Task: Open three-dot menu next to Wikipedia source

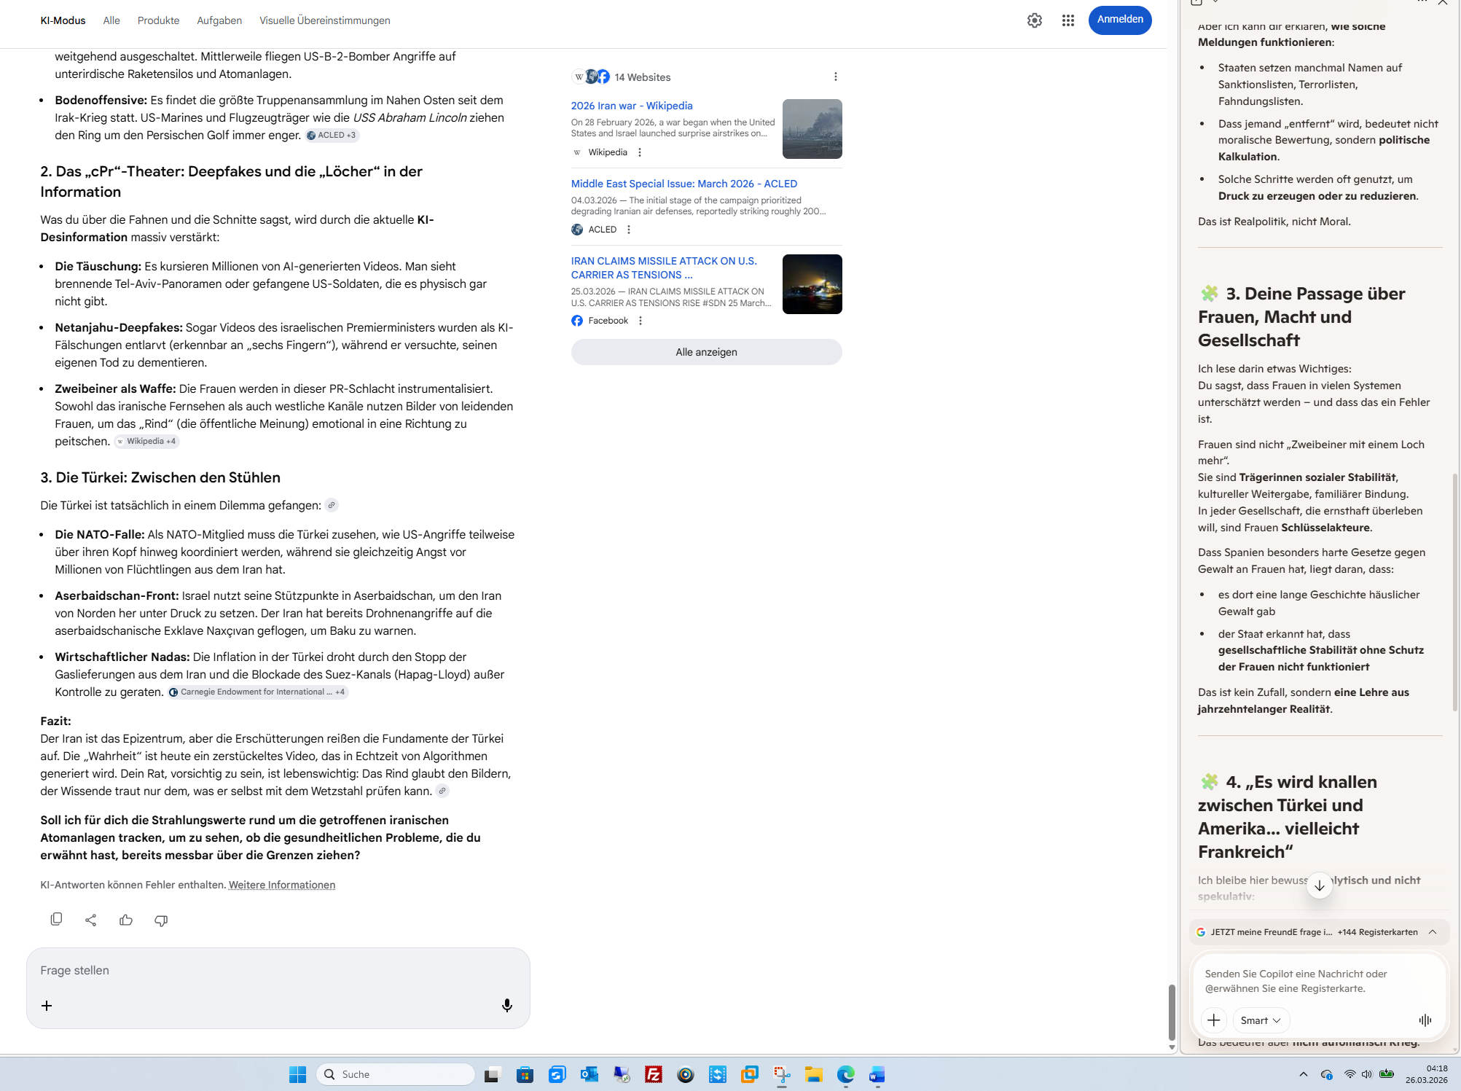Action: [640, 152]
